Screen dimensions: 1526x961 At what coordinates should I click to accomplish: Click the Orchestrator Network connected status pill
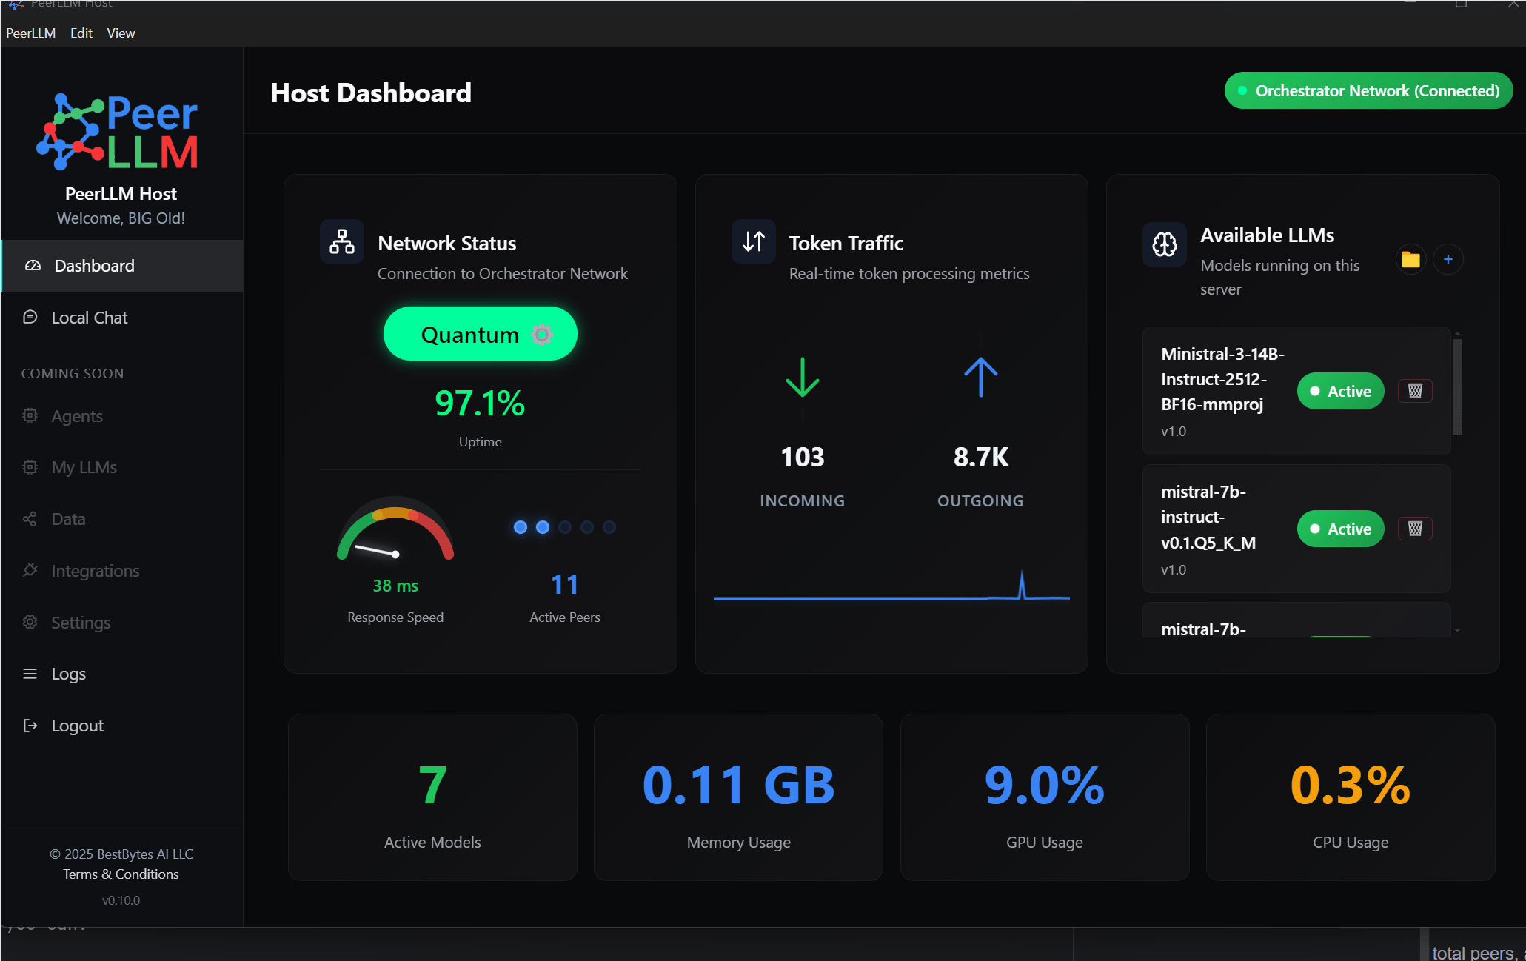pyautogui.click(x=1368, y=90)
